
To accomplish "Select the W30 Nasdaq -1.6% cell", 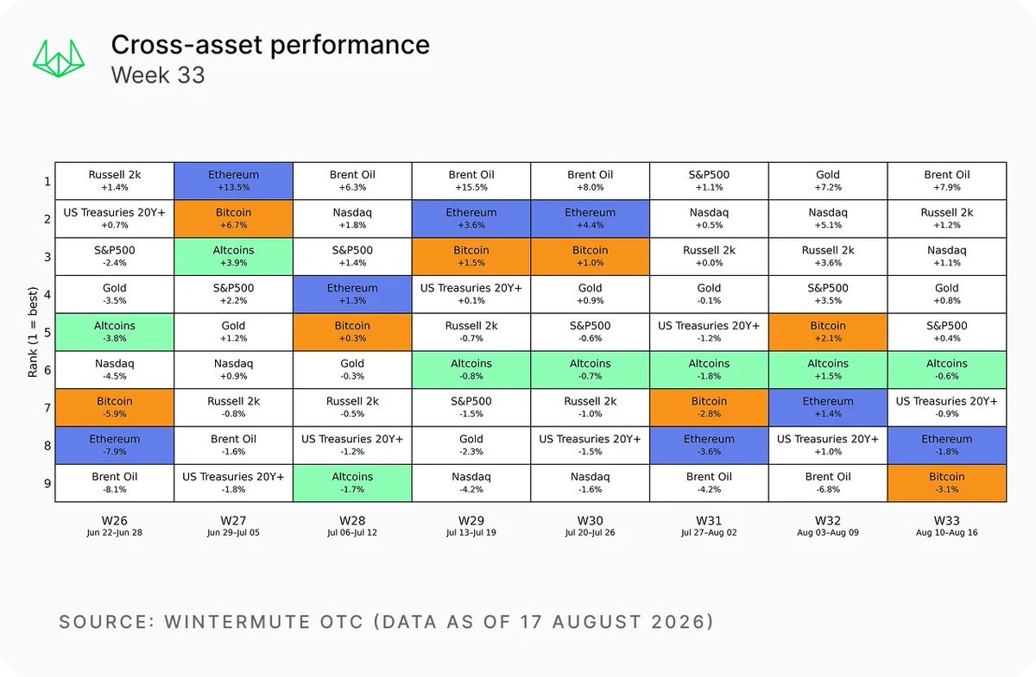I will (x=591, y=482).
